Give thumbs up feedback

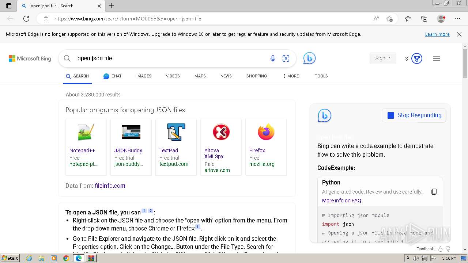tap(440, 249)
